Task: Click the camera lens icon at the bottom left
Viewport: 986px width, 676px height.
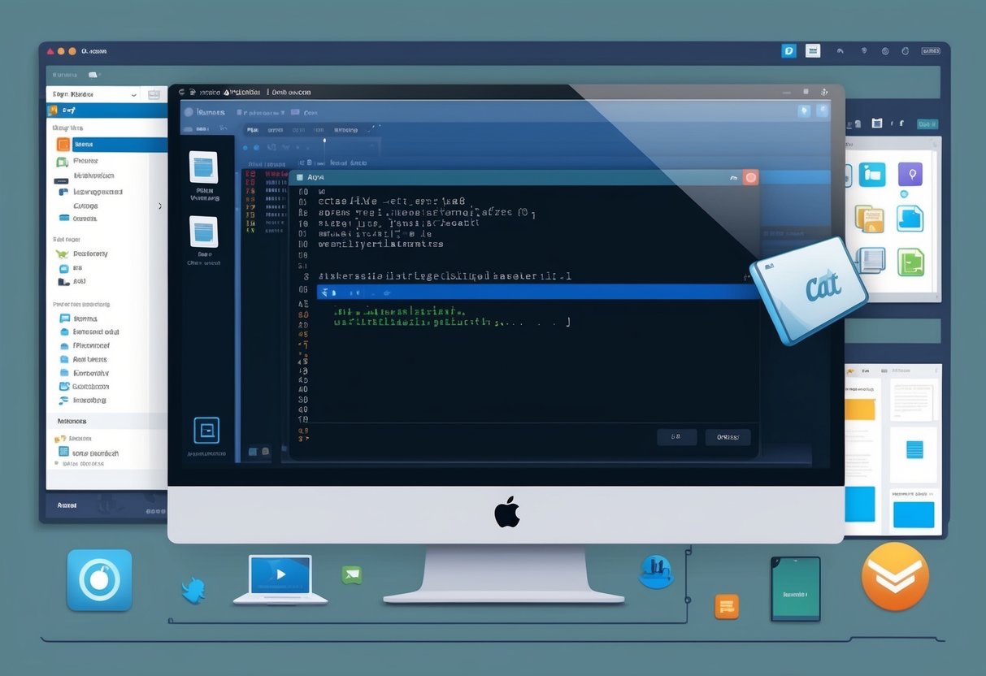Action: click(98, 580)
